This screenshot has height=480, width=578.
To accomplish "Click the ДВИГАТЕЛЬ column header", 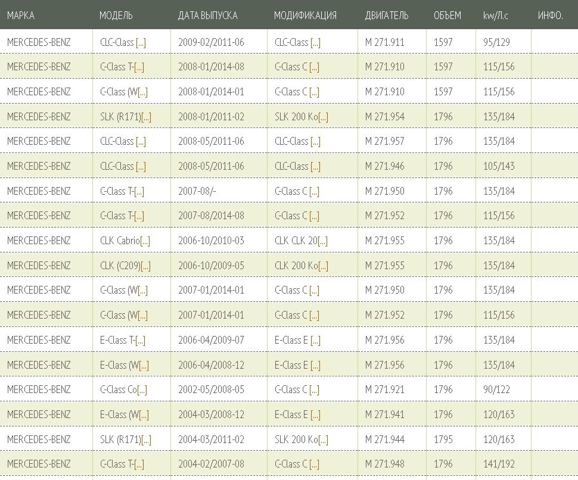I will point(387,15).
